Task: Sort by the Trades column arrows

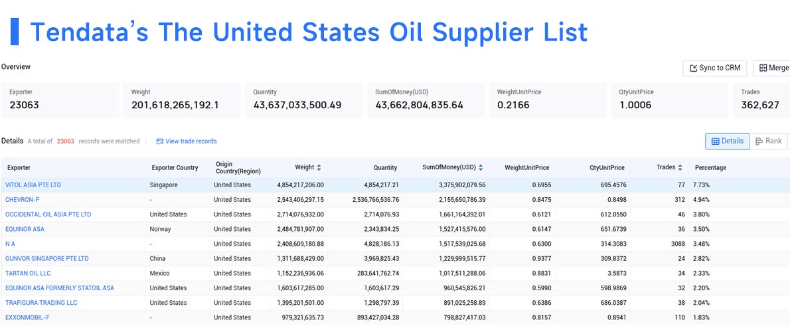Action: 680,167
